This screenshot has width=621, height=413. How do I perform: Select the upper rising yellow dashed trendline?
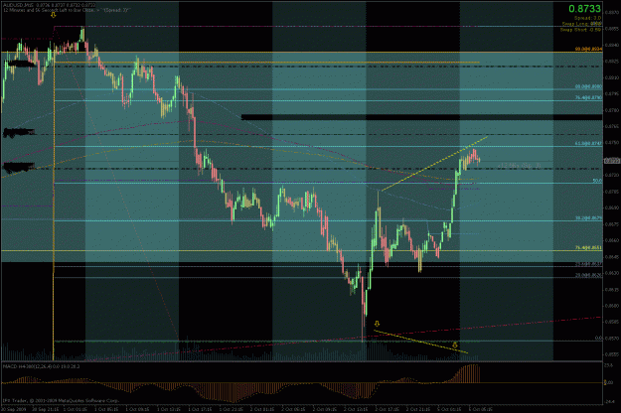tap(434, 164)
